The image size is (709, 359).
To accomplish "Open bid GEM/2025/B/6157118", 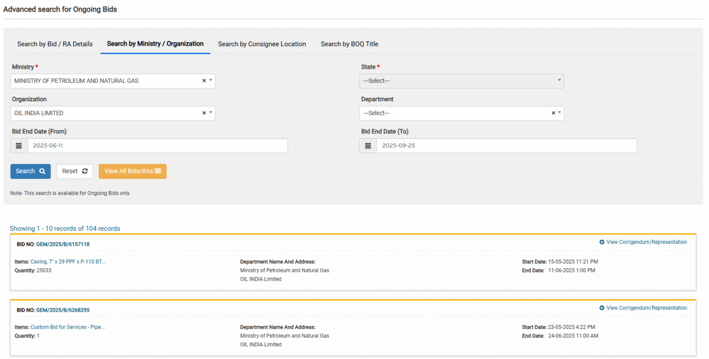I will click(x=63, y=244).
